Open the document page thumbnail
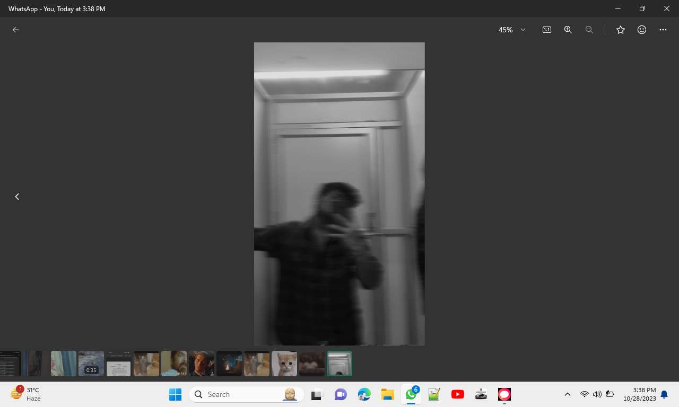679x407 pixels. [119, 364]
